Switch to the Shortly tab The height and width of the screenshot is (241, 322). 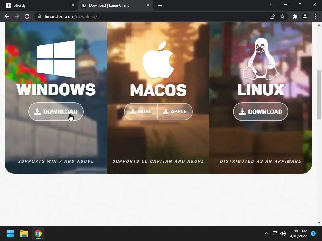point(39,5)
